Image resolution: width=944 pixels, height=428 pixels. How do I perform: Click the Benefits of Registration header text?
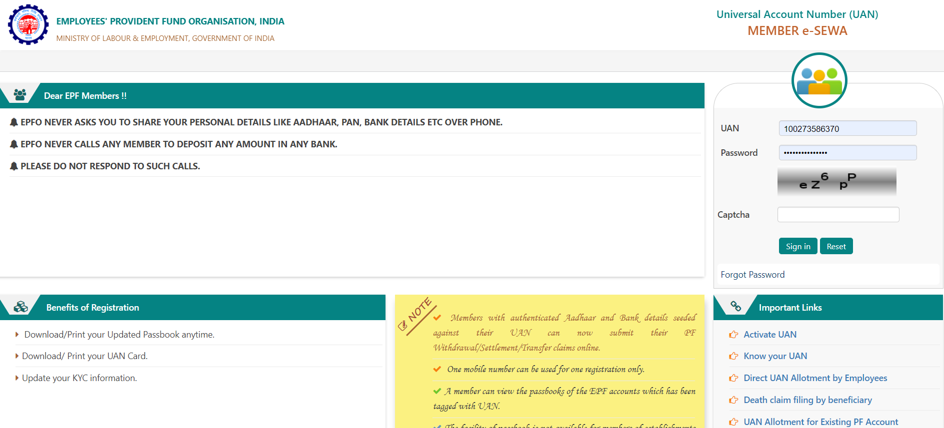point(92,308)
